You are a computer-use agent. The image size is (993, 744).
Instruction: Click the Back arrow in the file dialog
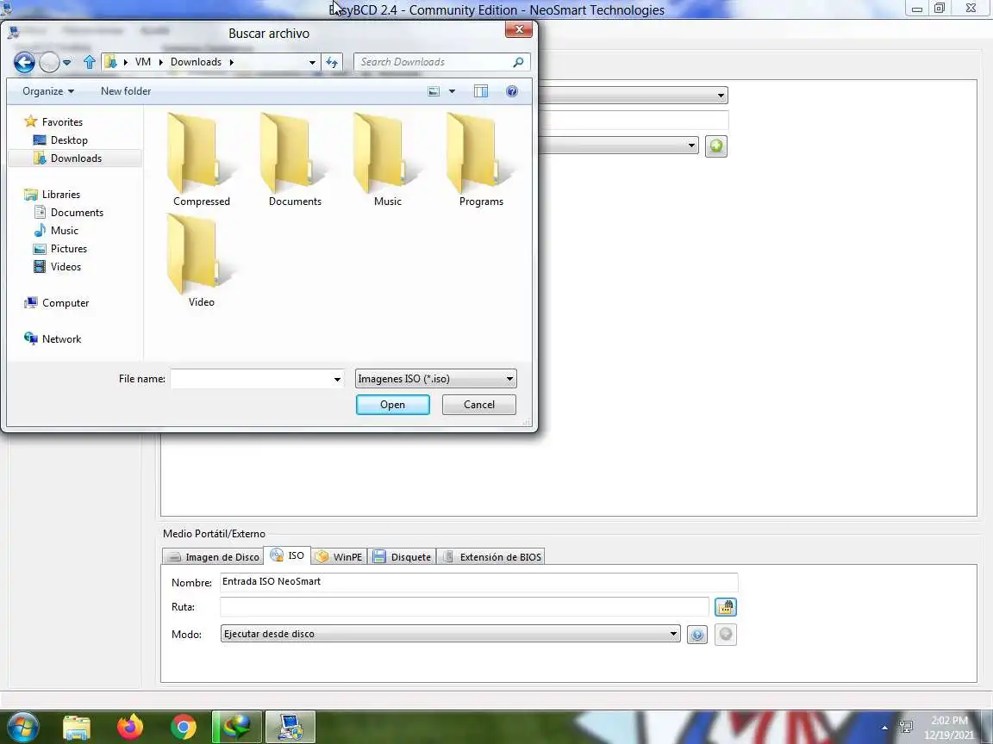[24, 62]
